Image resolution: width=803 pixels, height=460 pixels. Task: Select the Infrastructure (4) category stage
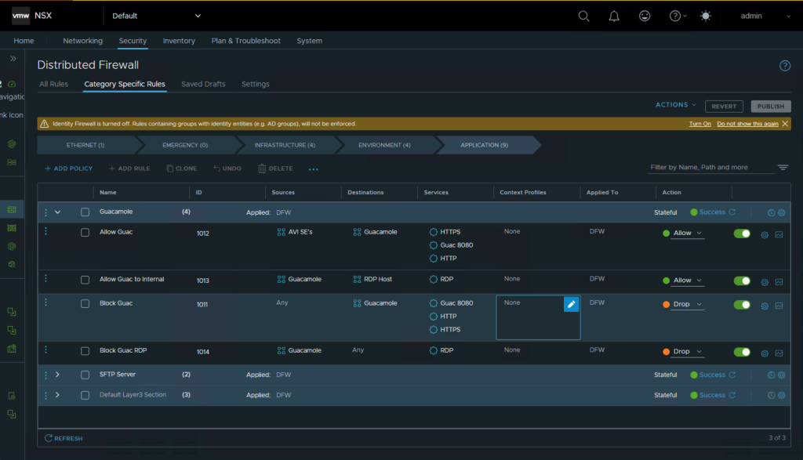(285, 145)
